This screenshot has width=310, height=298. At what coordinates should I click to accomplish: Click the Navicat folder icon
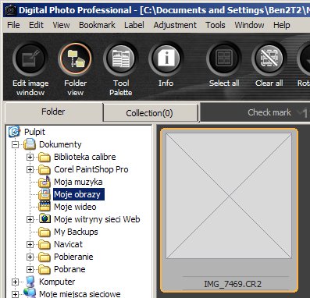(x=45, y=244)
